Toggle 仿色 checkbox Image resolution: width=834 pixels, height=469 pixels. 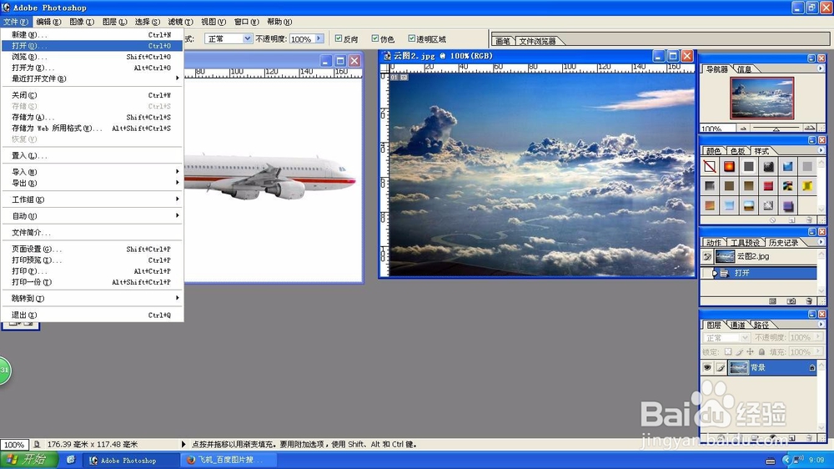tap(375, 38)
